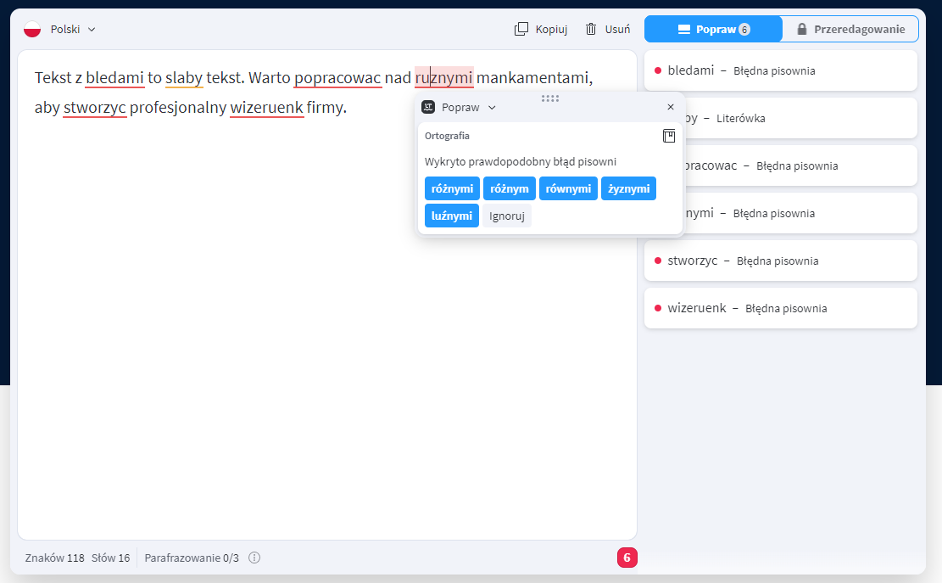This screenshot has width=942, height=583.
Task: Open the stworzyc error card
Action: (x=780, y=261)
